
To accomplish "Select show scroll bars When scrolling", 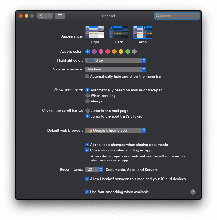I will point(88,96).
